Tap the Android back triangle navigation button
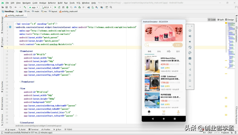Screen dimensions: 238x135 [x=153, y=119]
